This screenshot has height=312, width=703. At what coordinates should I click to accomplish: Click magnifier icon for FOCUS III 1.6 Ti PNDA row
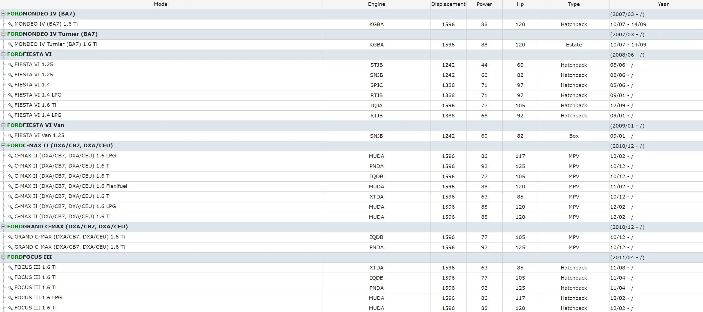tap(10, 288)
